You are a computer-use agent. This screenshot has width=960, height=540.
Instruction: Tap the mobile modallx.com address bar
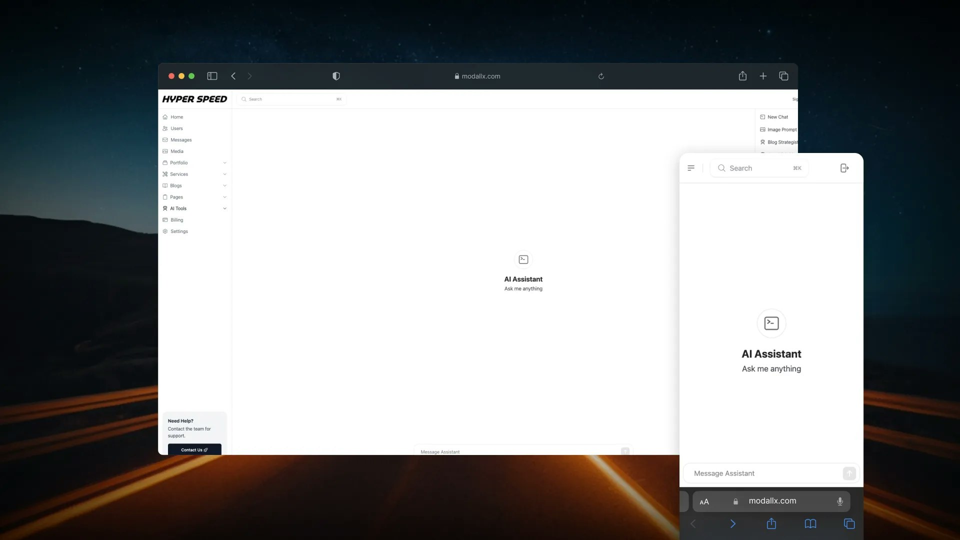click(772, 501)
